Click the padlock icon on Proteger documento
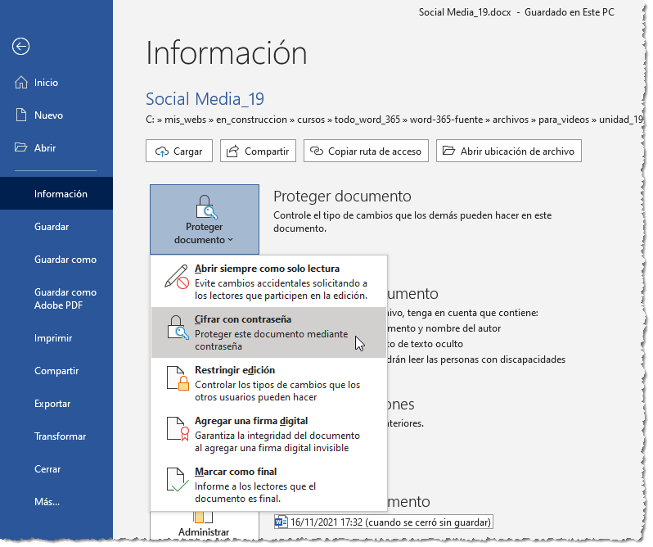This screenshot has height=547, width=653. [x=206, y=207]
